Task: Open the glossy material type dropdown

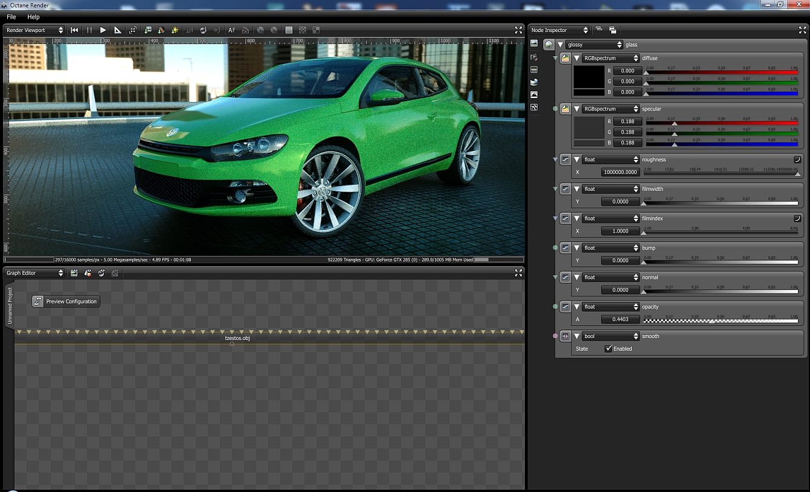Action: tap(594, 45)
